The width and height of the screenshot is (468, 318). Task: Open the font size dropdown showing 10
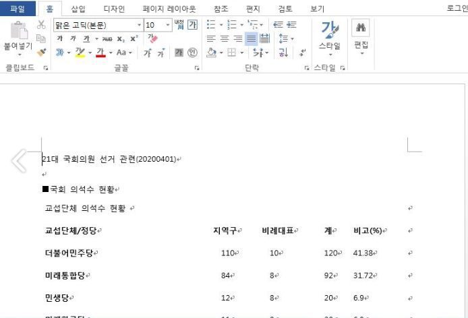[168, 25]
